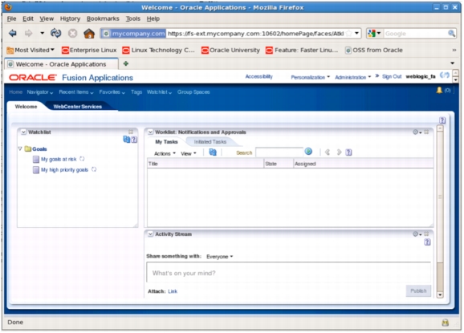Click the status bar lock icon

[445, 323]
